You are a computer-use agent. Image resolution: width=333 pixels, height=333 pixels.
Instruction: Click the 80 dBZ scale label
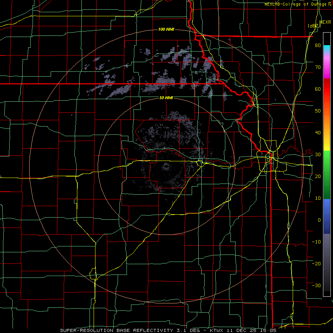click(318, 45)
